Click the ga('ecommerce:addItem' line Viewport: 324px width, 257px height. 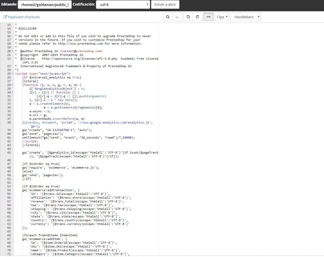tap(44, 239)
